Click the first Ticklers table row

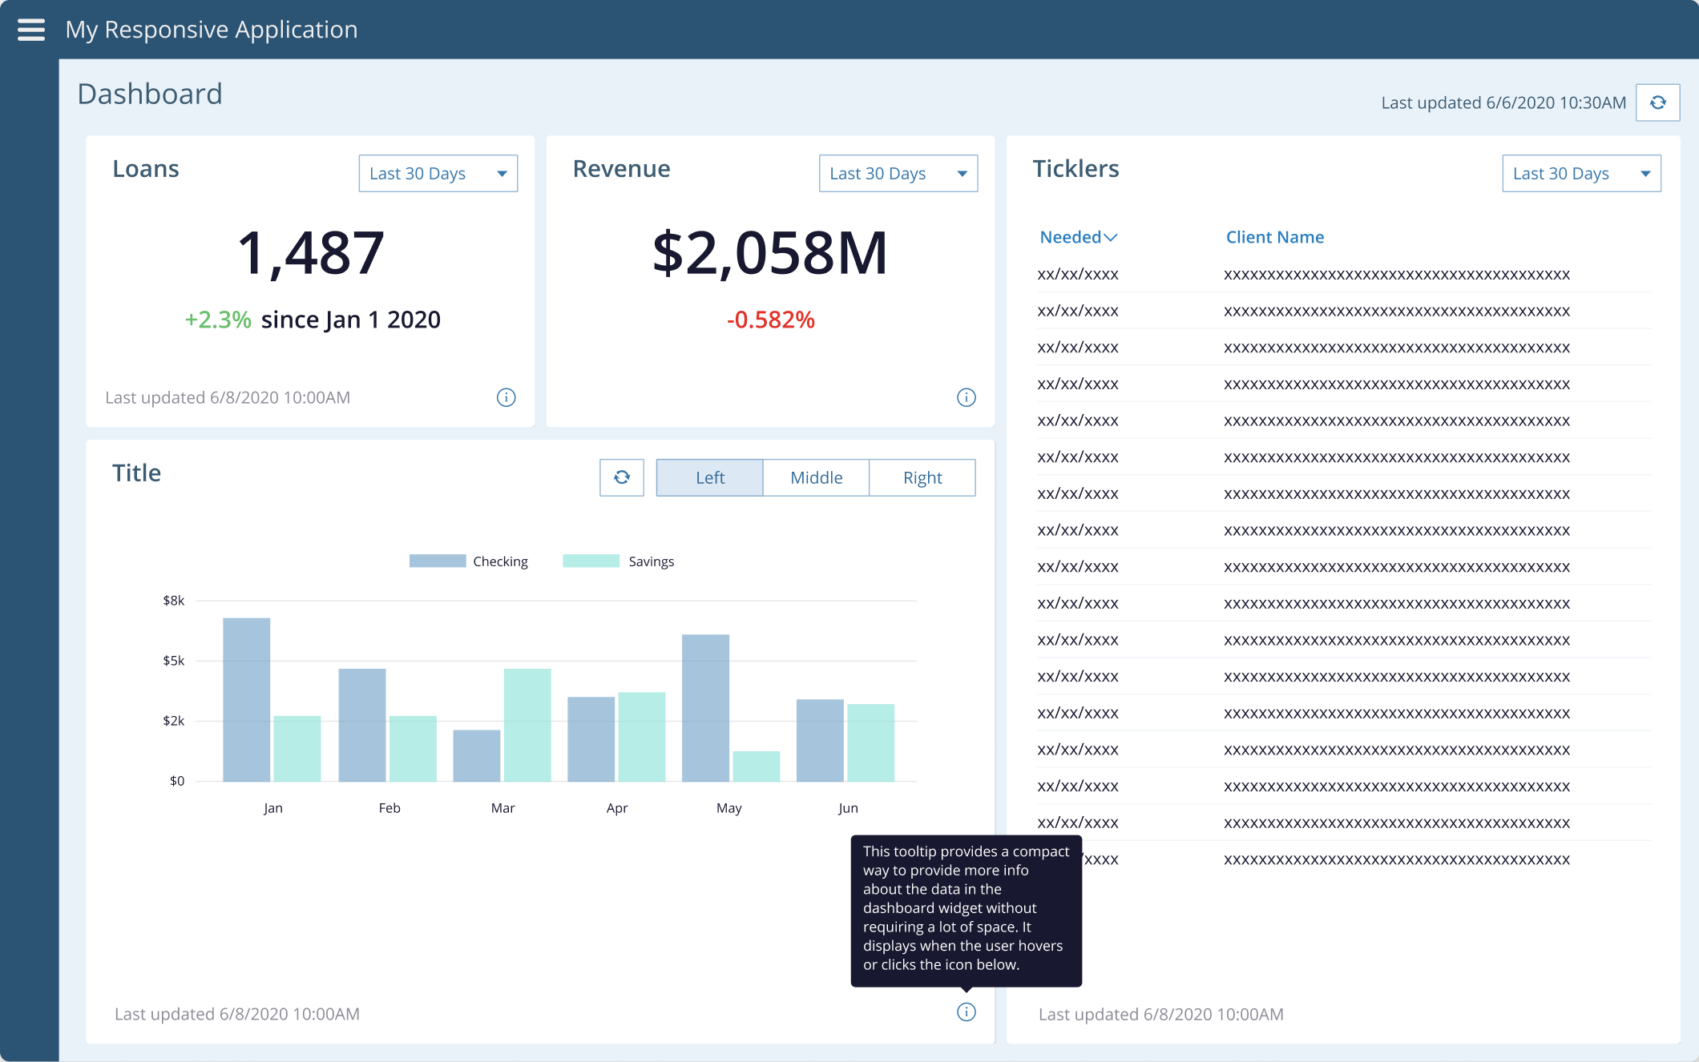click(x=1342, y=275)
